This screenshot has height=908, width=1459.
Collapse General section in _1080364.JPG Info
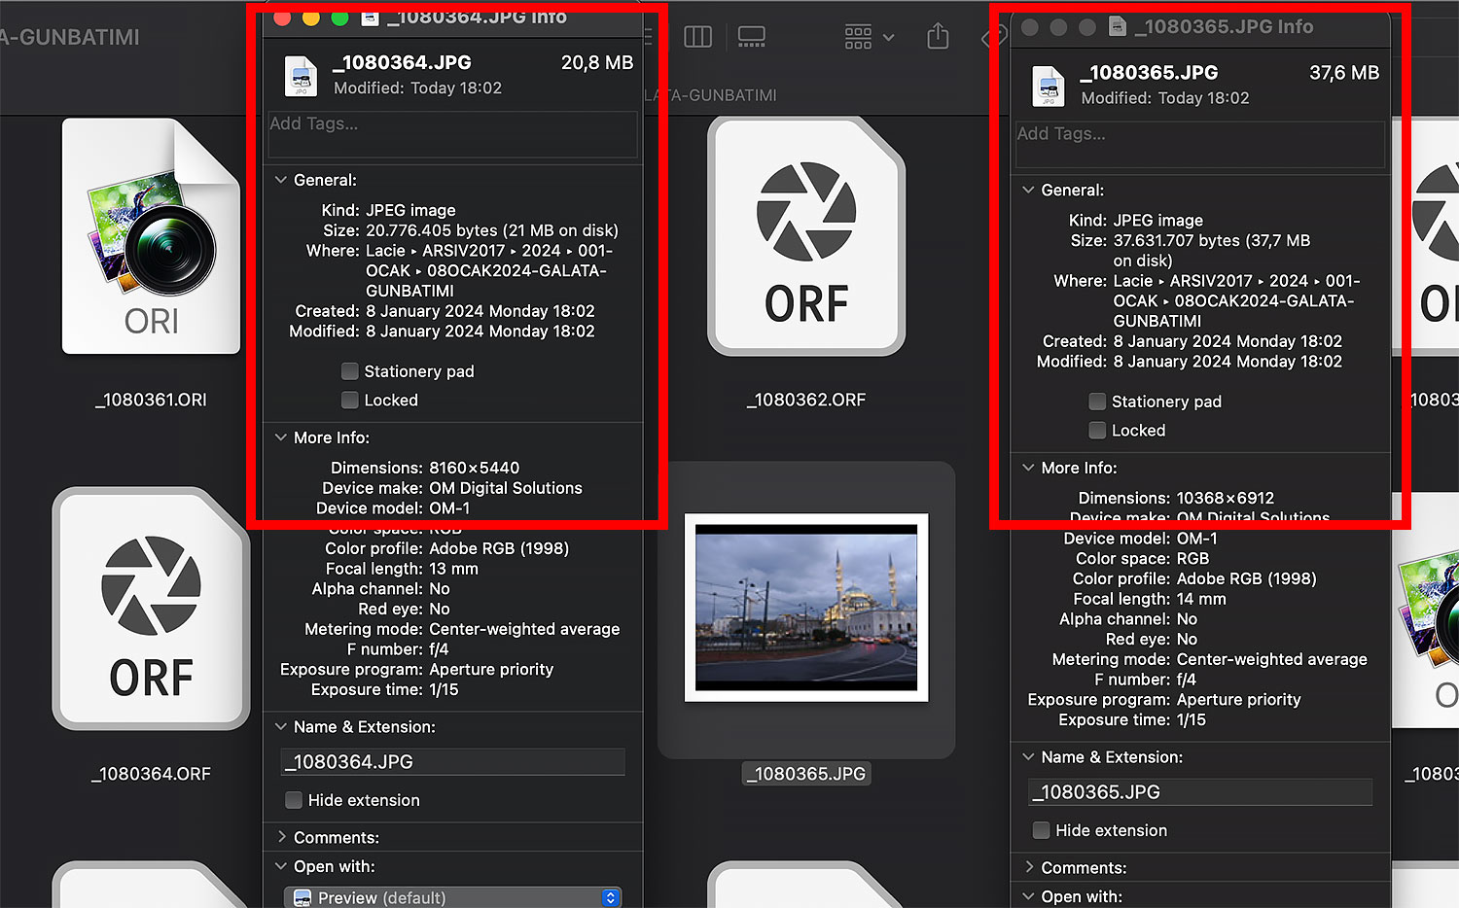pos(281,180)
